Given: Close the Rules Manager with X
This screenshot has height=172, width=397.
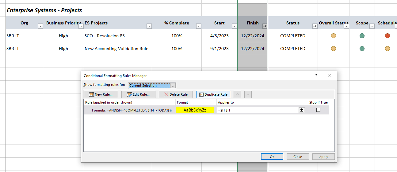Looking at the screenshot, I should (330, 75).
